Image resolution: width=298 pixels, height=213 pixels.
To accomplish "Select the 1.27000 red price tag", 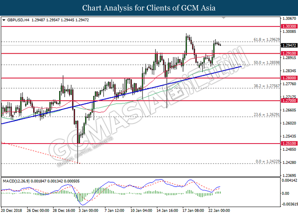I will (289, 101).
